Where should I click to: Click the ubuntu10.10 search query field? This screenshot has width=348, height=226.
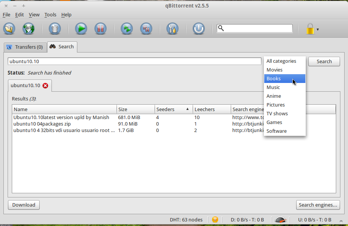[134, 61]
